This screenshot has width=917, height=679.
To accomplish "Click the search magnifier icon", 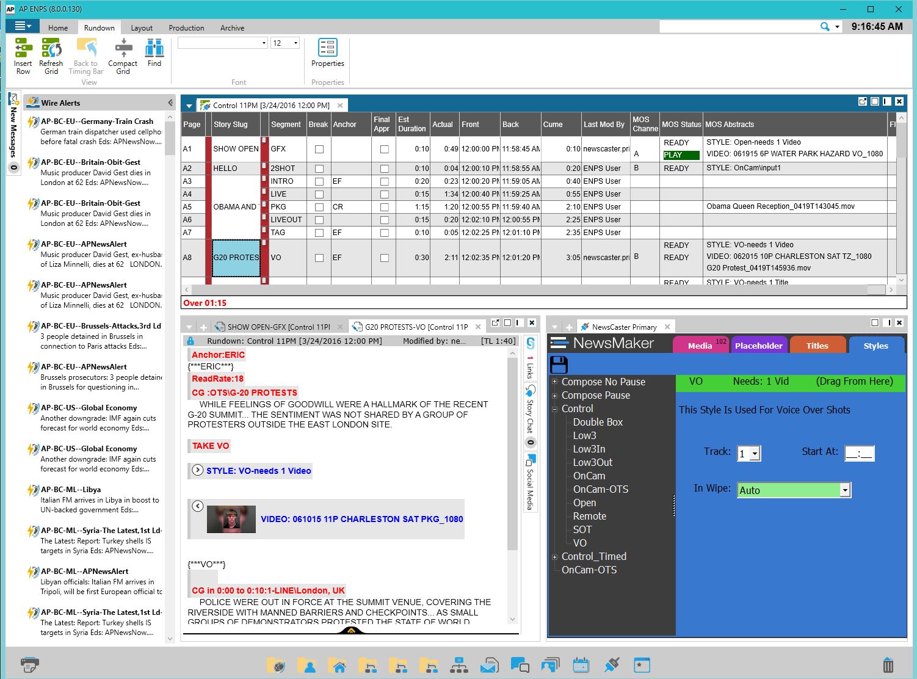I will point(825,27).
